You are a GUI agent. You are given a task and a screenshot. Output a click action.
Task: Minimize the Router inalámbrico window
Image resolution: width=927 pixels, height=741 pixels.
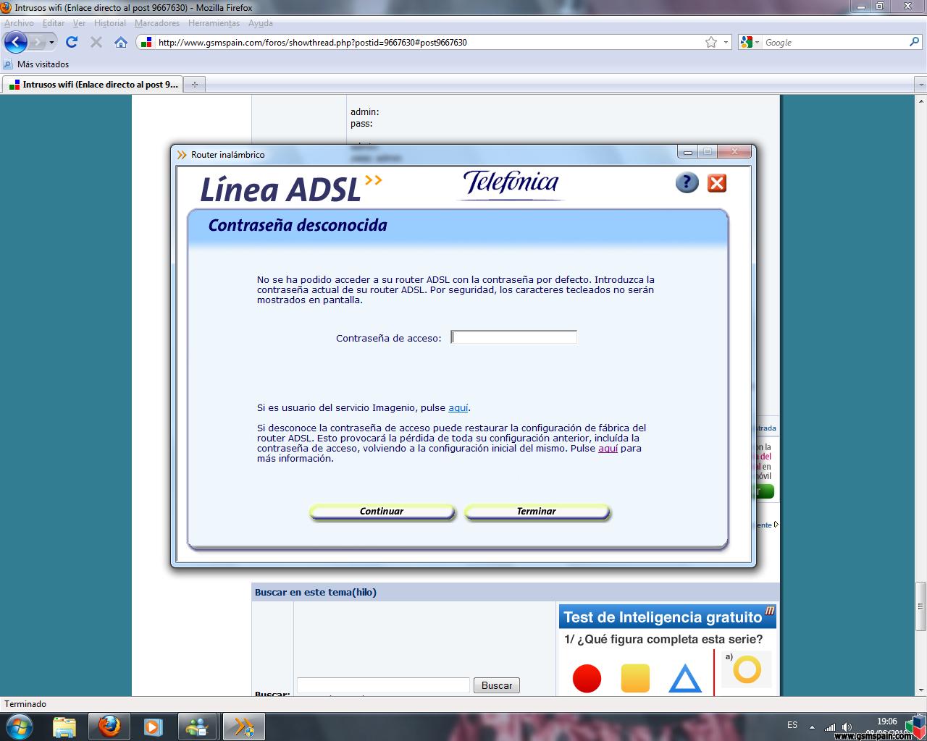coord(688,151)
